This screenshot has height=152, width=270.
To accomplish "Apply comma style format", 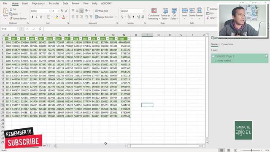I will pyautogui.click(x=133, y=17).
